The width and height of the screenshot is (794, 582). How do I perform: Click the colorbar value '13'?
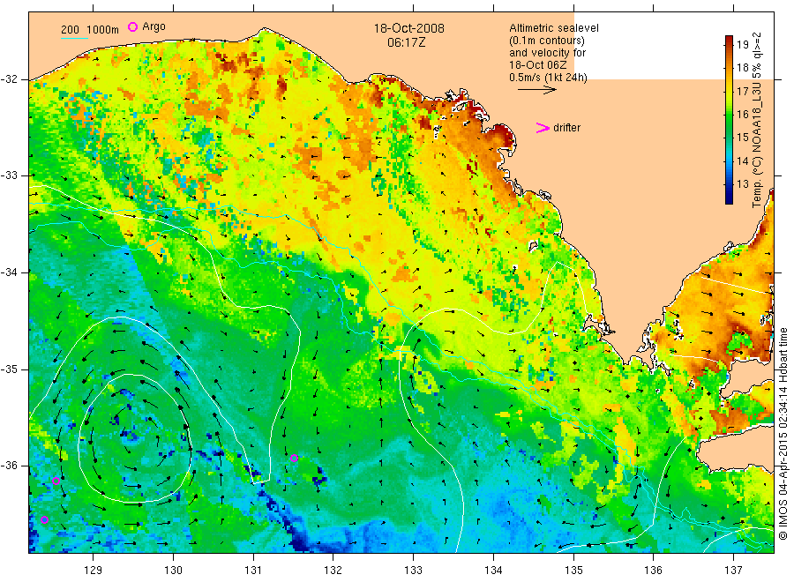742,184
